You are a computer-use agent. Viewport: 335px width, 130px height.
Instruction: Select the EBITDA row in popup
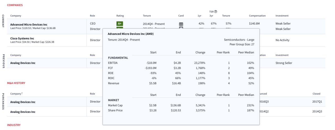click(113, 63)
